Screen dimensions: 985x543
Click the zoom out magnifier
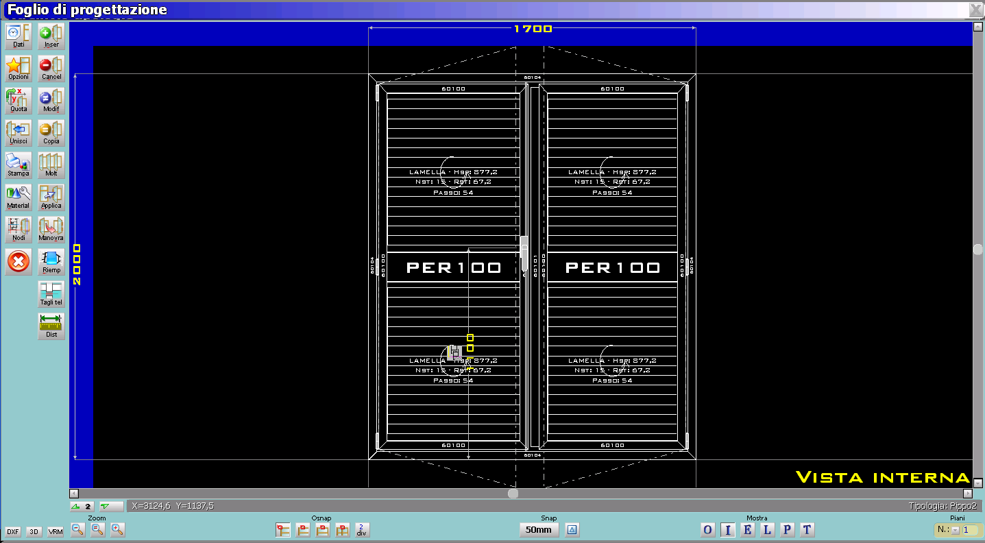pos(78,529)
